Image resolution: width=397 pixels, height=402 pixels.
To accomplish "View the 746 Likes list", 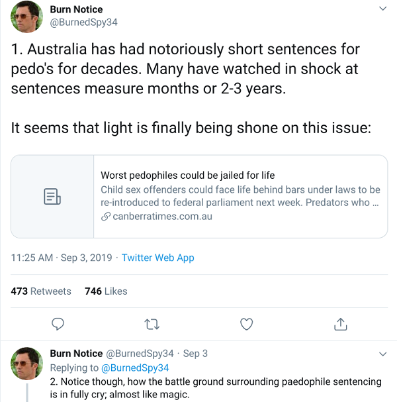I will 106,291.
